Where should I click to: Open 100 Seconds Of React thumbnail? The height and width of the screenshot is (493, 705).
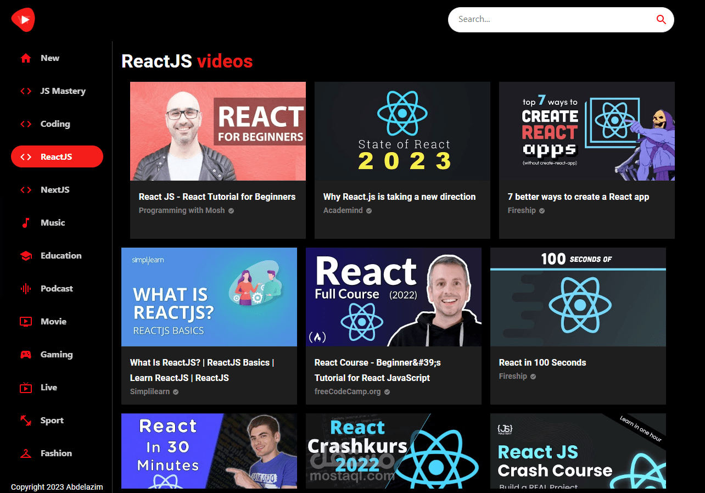point(578,297)
